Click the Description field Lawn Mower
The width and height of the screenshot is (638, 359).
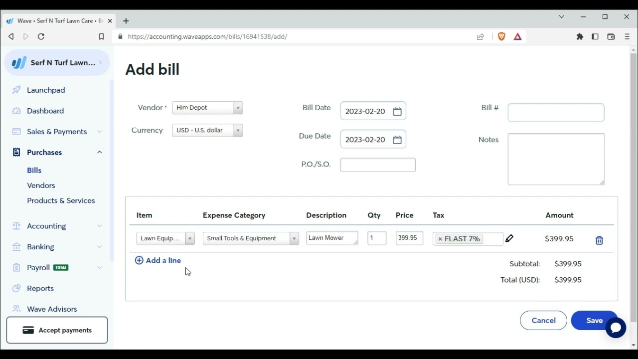pyautogui.click(x=332, y=238)
